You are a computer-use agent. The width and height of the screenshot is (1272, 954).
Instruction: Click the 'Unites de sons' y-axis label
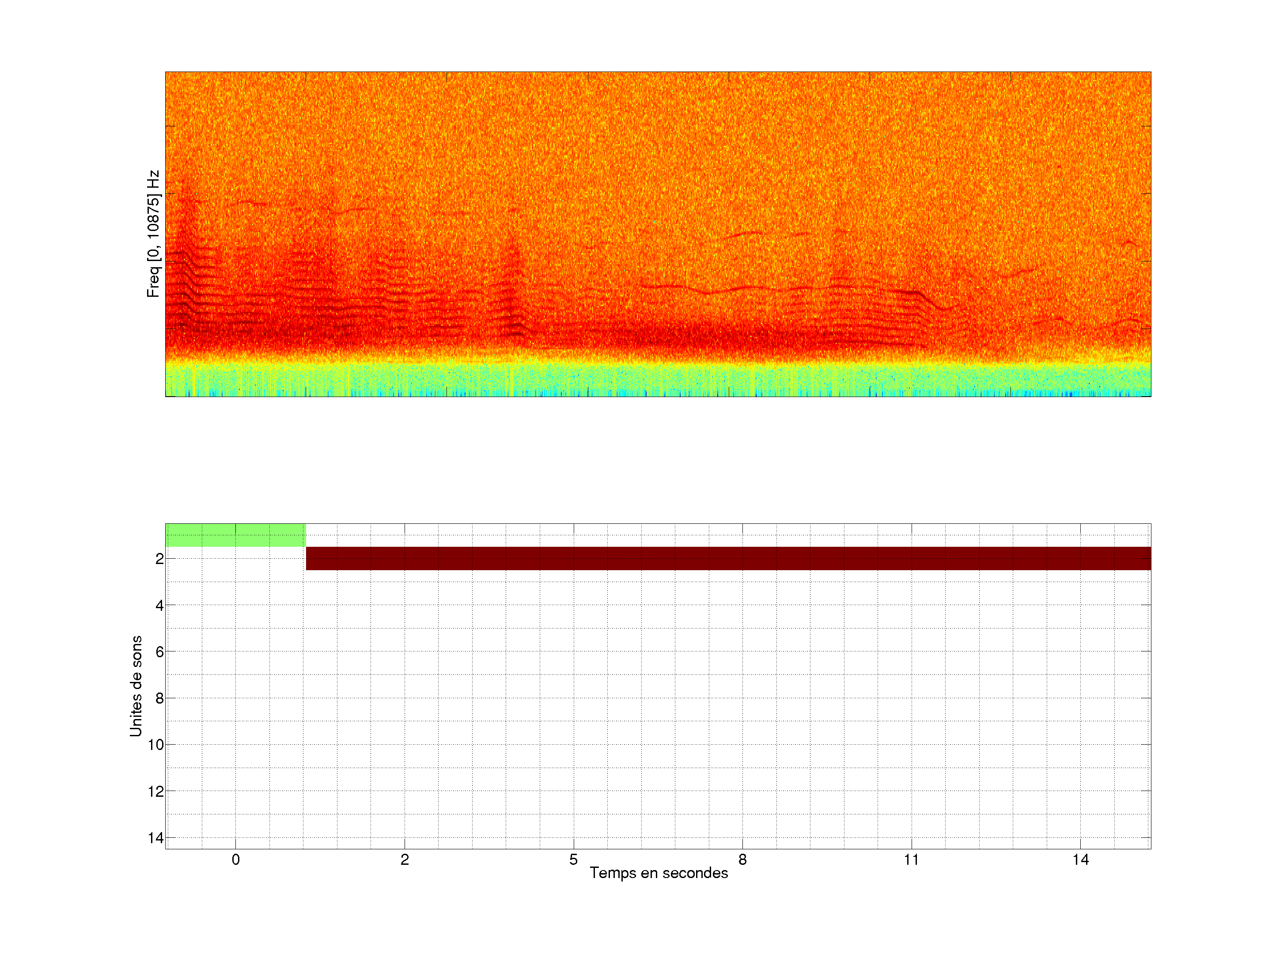tap(136, 686)
